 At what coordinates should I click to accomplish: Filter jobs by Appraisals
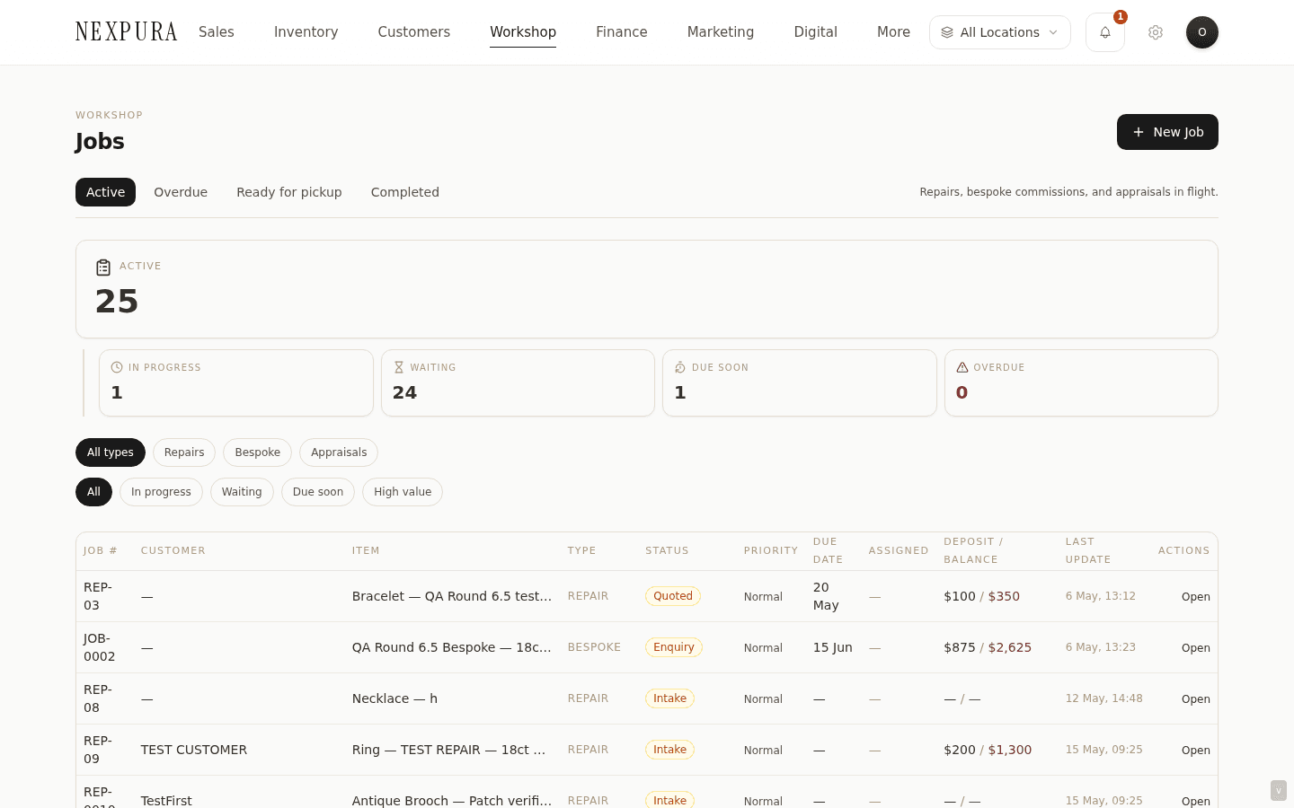339,452
